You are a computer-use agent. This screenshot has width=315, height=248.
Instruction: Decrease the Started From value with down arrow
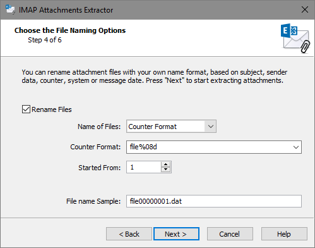166,170
